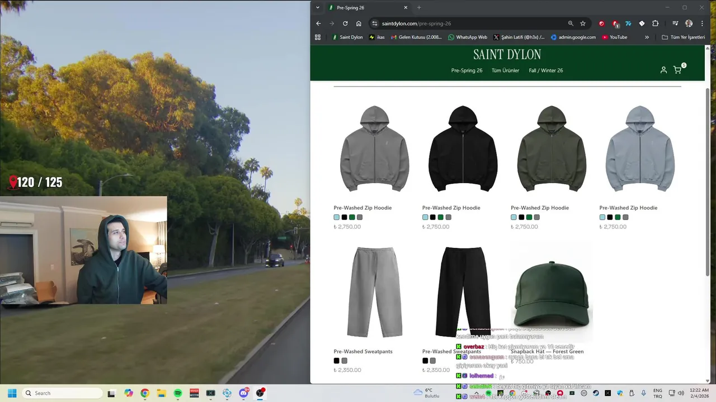Image resolution: width=716 pixels, height=402 pixels.
Task: Open the Chrome extensions puzzle menu
Action: click(655, 23)
